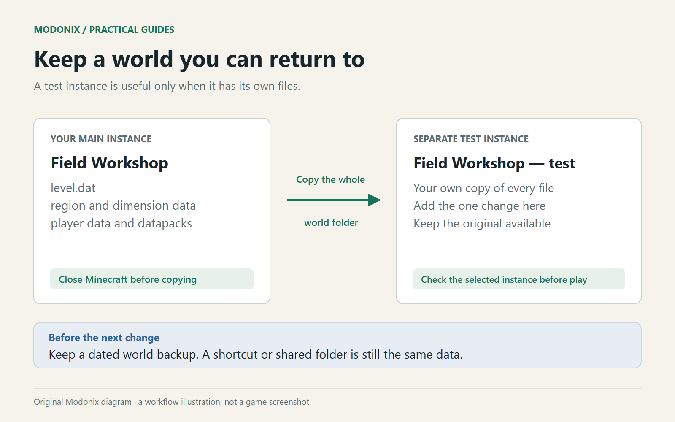
Task: Click "player data and datapacks" line
Action: (121, 223)
